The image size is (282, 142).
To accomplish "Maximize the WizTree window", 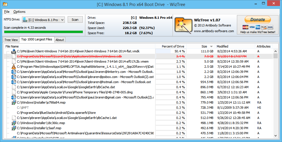I will 263,3.
